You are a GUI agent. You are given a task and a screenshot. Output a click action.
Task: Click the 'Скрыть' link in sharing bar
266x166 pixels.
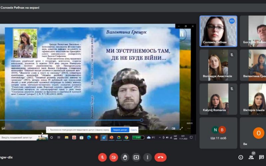[x=134, y=130]
